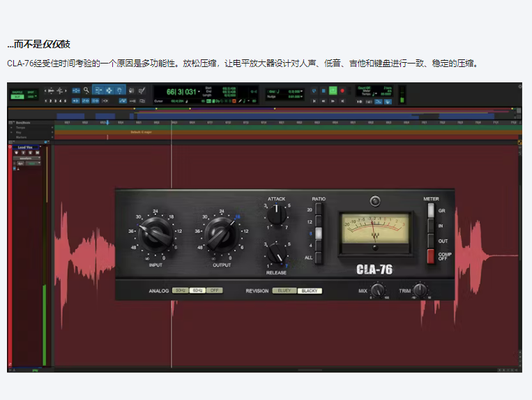The width and height of the screenshot is (532, 400).
Task: Enable Spot edit mode
Action: (x=31, y=92)
